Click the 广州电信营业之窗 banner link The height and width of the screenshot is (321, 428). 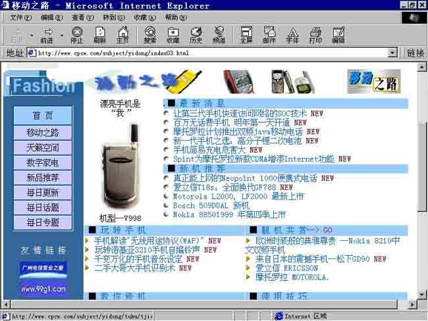[43, 270]
